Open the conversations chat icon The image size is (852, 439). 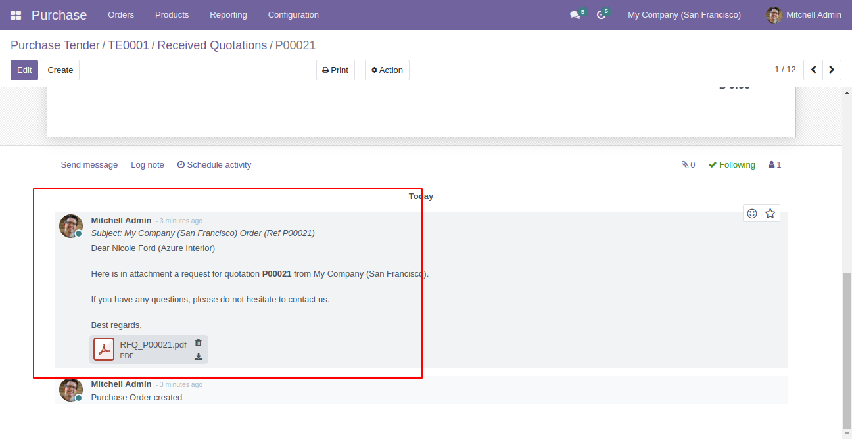point(575,15)
